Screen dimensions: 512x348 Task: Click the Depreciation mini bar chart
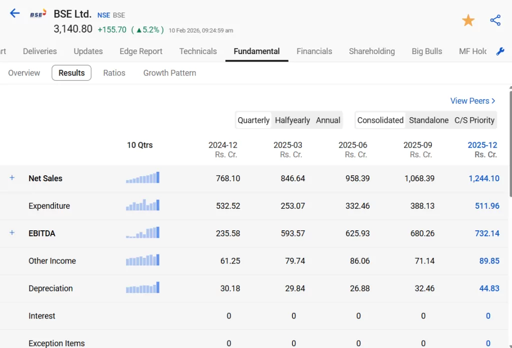142,288
